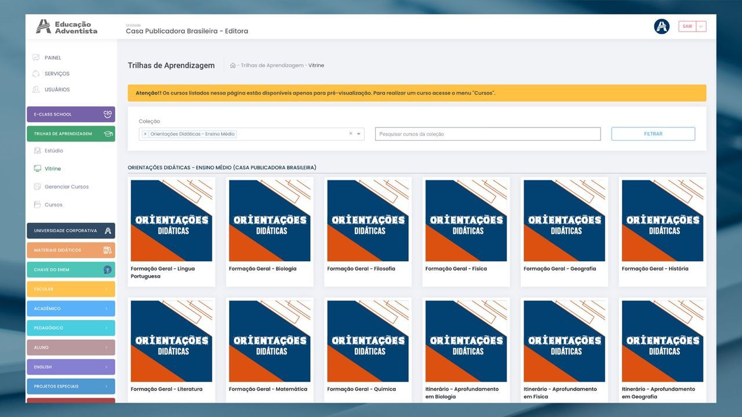Open the Formação Geral - Geografia thumbnail
This screenshot has height=417, width=742.
(x=565, y=221)
